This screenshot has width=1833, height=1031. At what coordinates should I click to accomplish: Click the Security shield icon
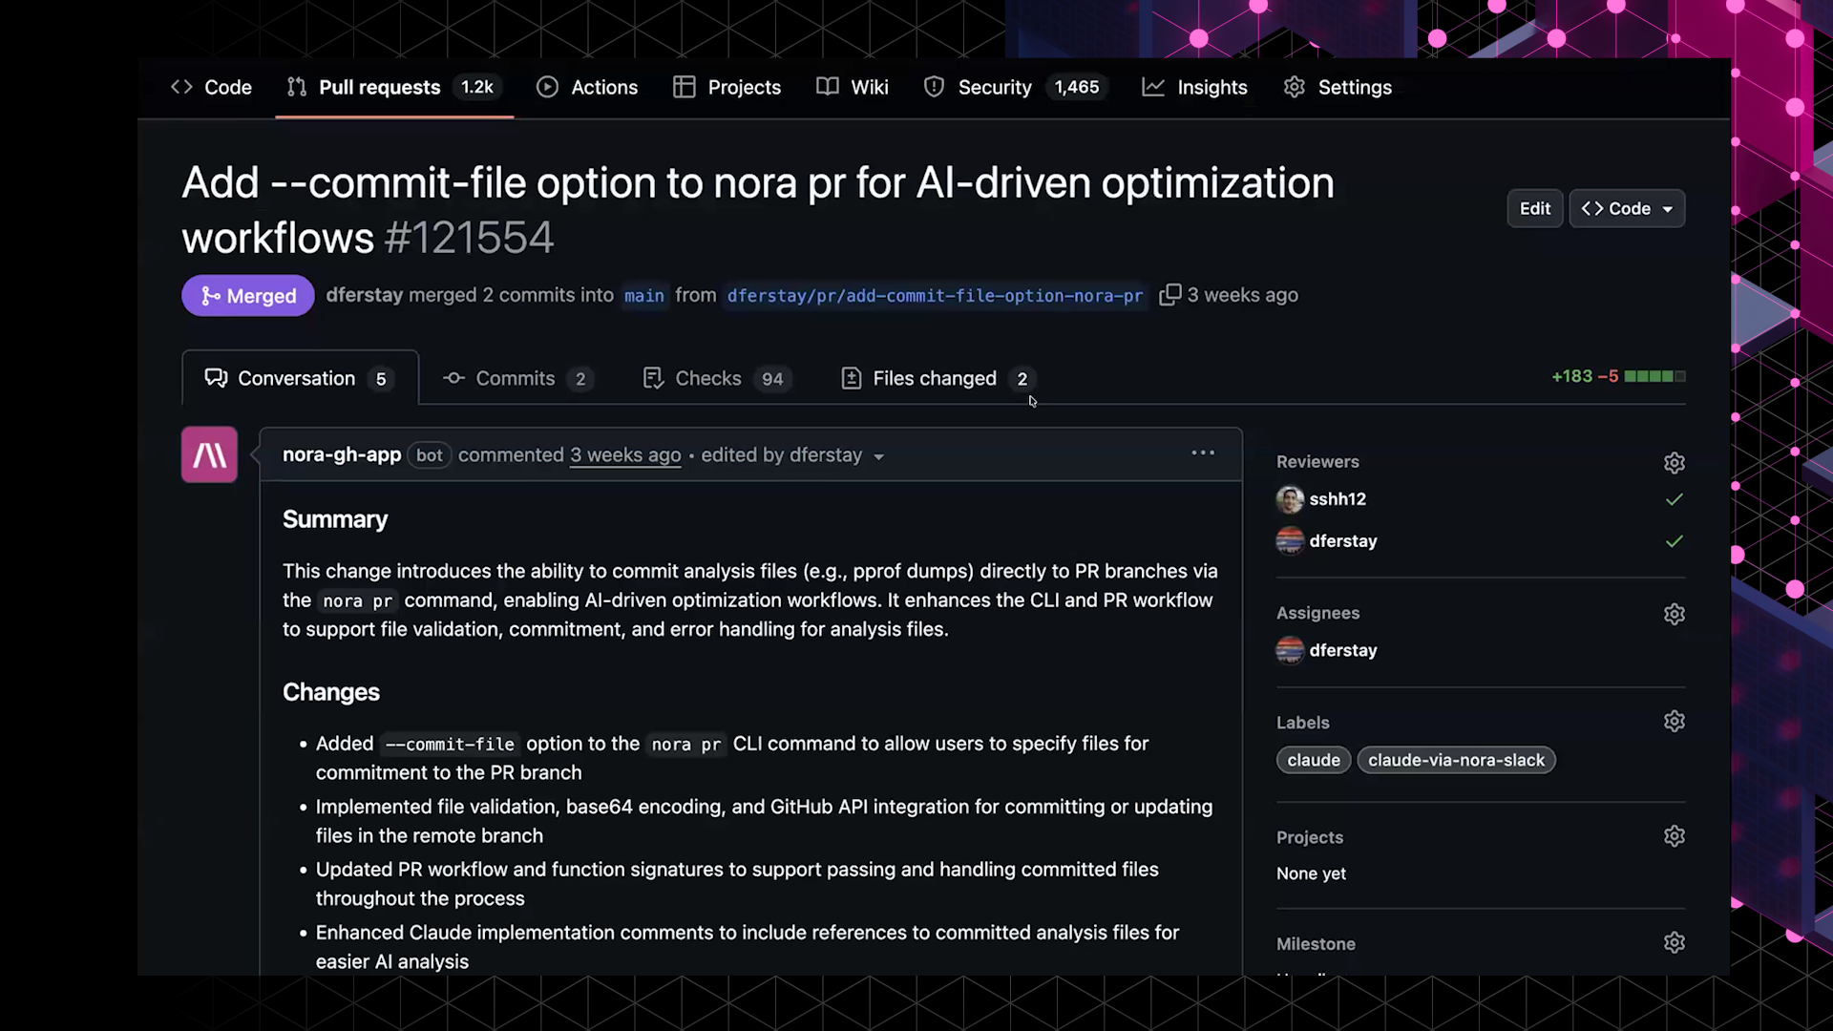pyautogui.click(x=934, y=87)
